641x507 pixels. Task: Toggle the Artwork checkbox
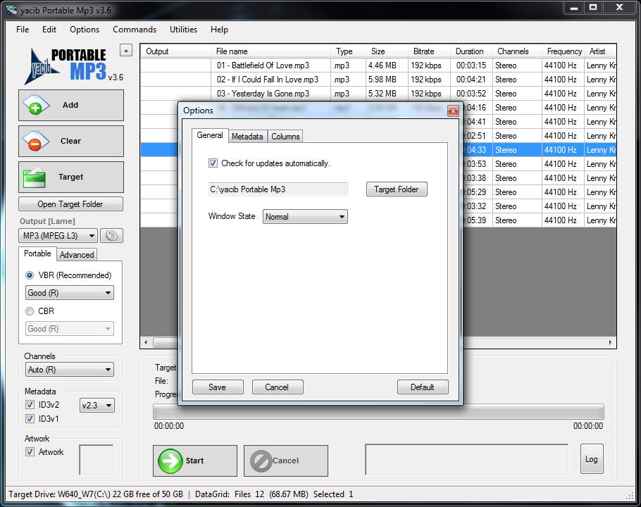(30, 452)
